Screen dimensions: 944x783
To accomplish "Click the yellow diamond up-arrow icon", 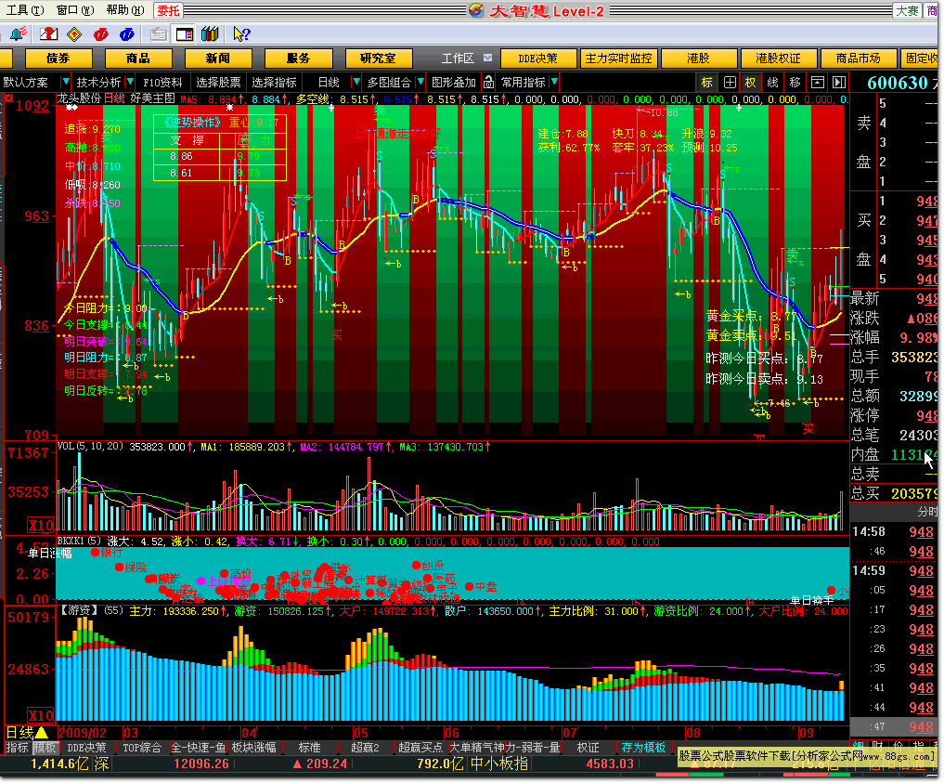I will click(x=74, y=34).
